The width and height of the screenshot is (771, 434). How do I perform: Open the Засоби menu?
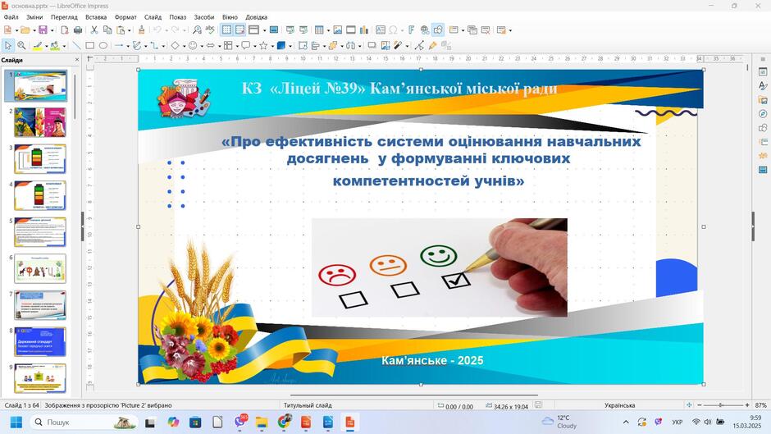203,16
